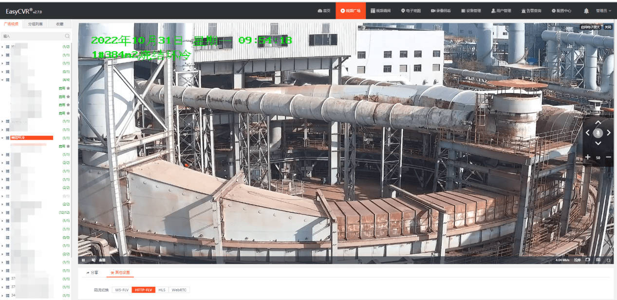Open the 管理员 account dropdown
The height and width of the screenshot is (300, 617).
[x=604, y=11]
